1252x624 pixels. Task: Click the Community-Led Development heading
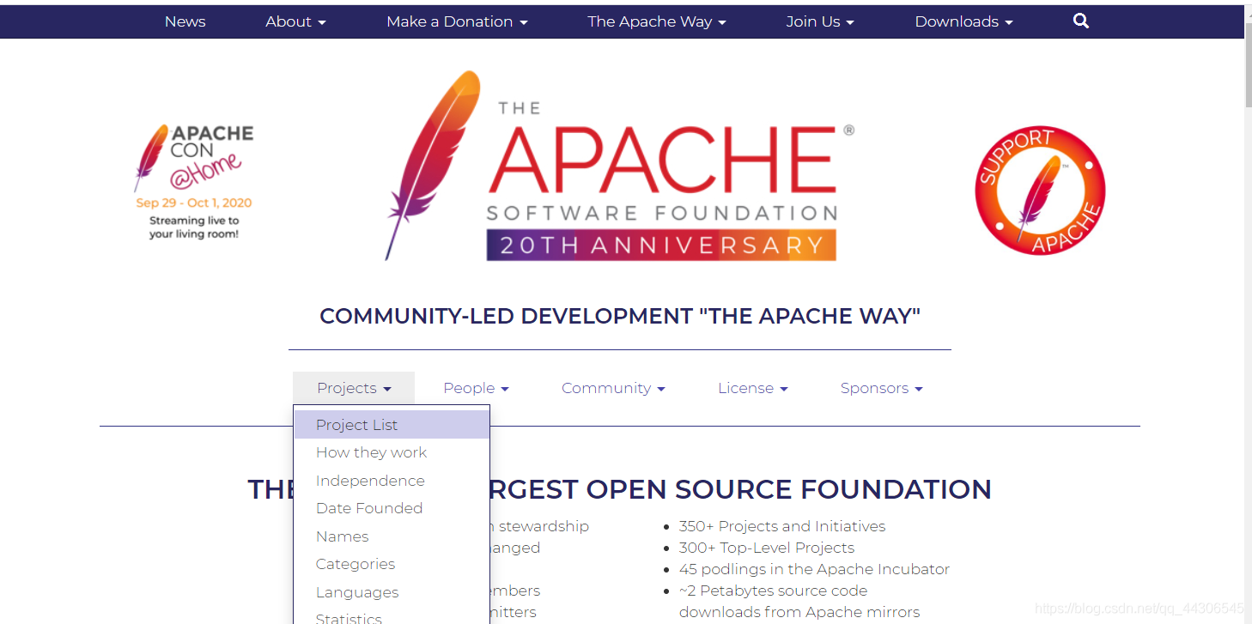click(620, 316)
